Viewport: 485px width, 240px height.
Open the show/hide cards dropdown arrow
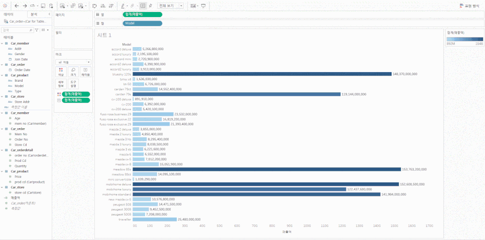pos(198,6)
